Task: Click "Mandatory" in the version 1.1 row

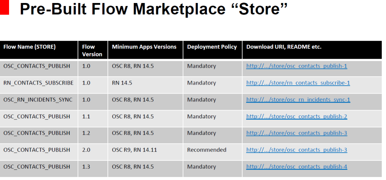Action: click(x=201, y=116)
